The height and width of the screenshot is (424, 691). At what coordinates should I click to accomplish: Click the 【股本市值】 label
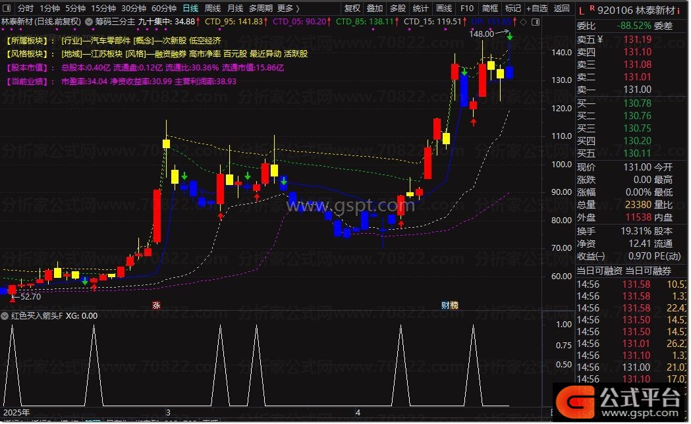click(x=27, y=68)
